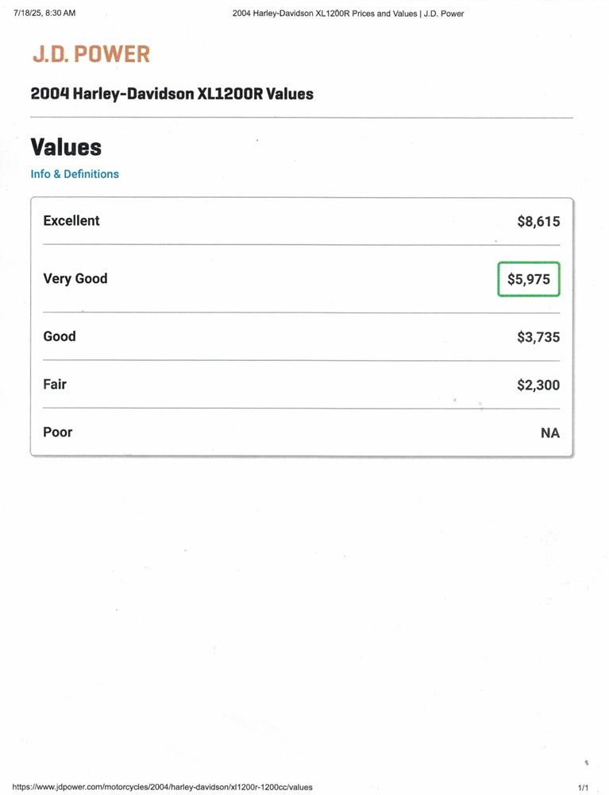Open the Info & Definitions link
The height and width of the screenshot is (795, 609).
pos(75,174)
